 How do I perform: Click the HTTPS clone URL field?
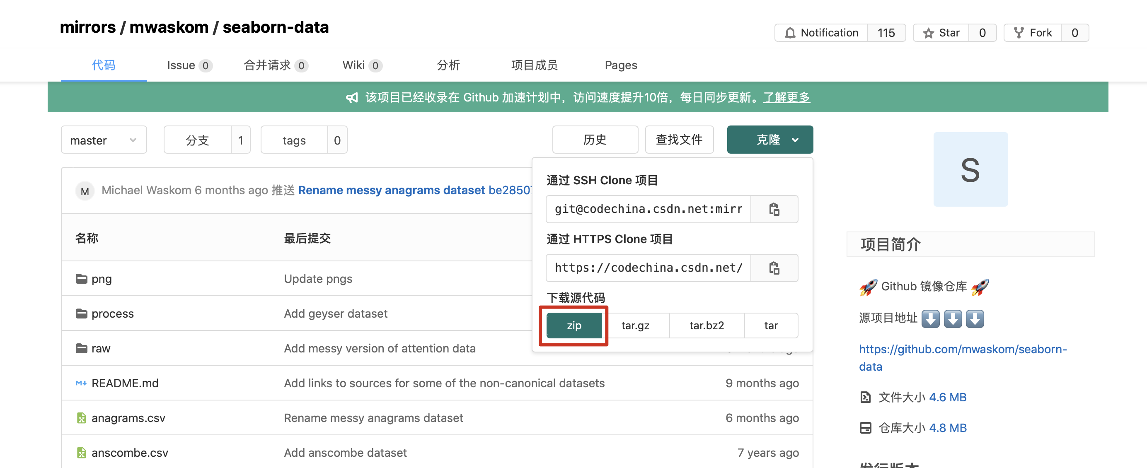pyautogui.click(x=649, y=268)
